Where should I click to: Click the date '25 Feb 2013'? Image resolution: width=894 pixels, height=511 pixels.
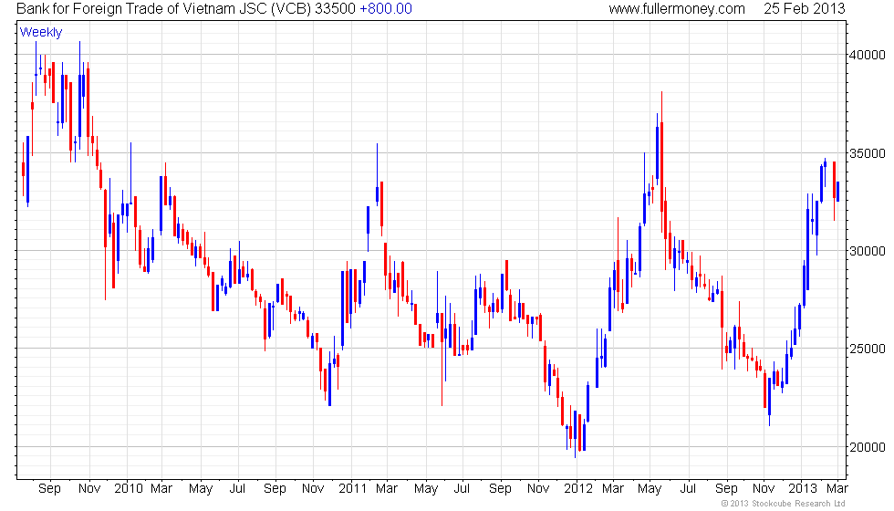pyautogui.click(x=805, y=9)
